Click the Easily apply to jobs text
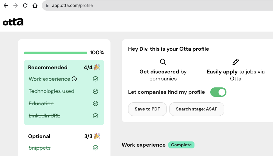The width and height of the screenshot is (273, 156). pyautogui.click(x=236, y=75)
